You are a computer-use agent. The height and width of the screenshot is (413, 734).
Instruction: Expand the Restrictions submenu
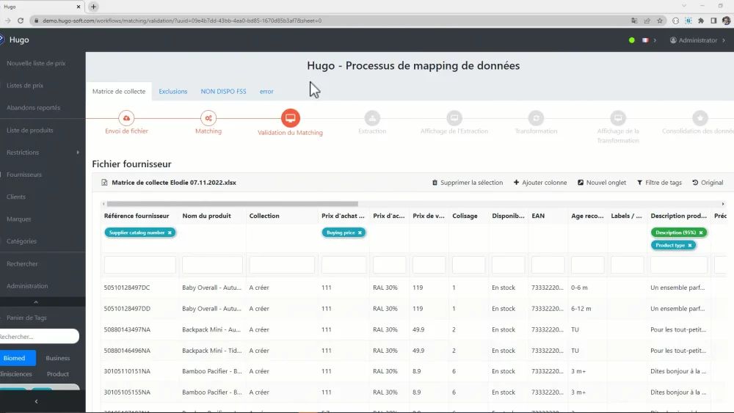pos(78,153)
